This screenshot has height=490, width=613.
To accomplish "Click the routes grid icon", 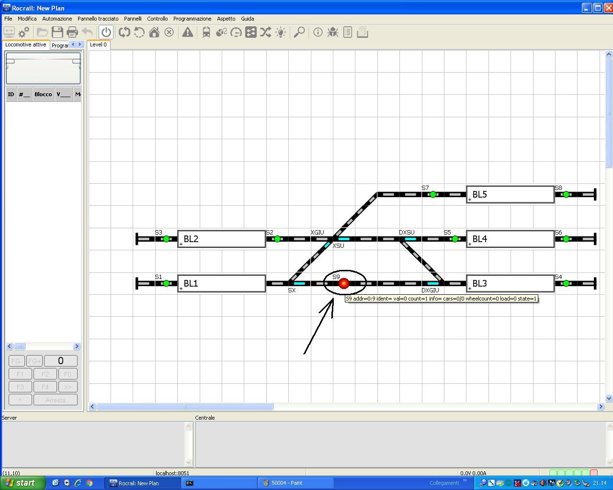I will click(251, 33).
